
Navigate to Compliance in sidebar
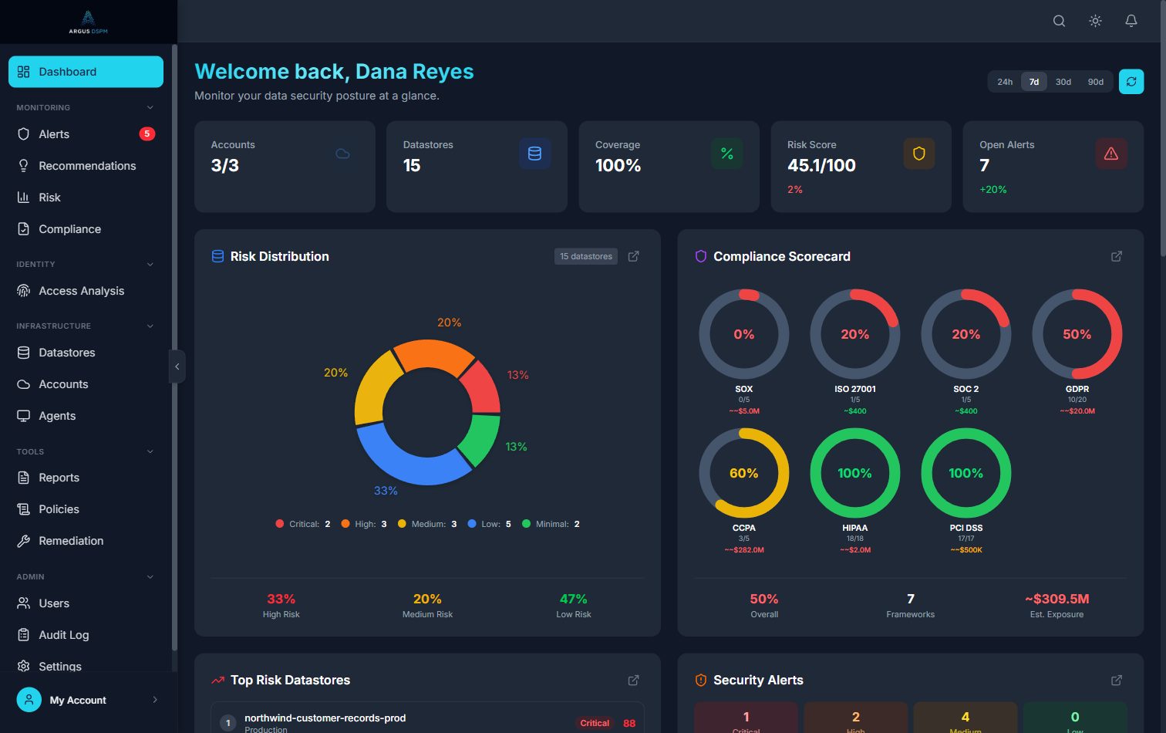click(86, 229)
